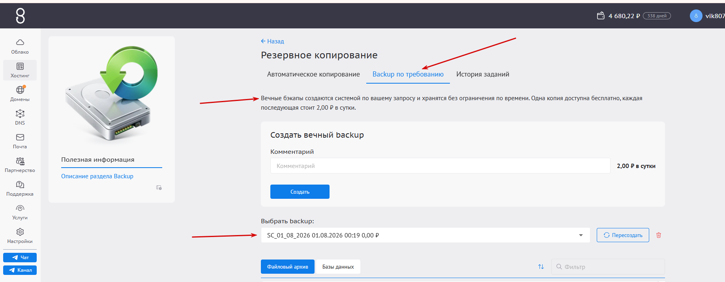Switch to История заданий tab
The width and height of the screenshot is (725, 282).
point(483,74)
